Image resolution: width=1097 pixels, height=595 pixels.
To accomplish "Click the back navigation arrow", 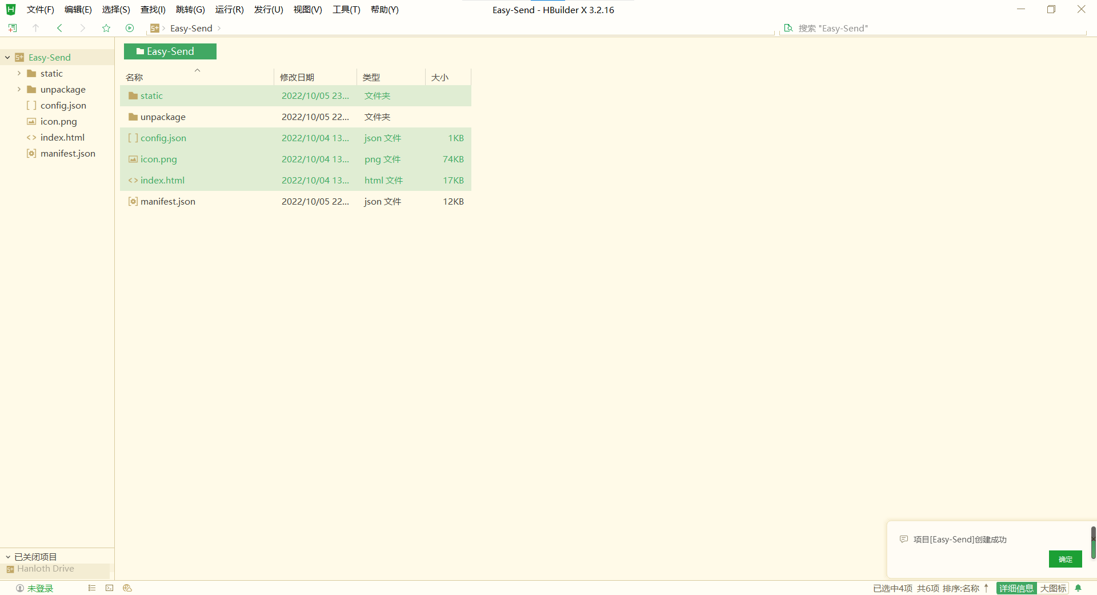I will [59, 28].
